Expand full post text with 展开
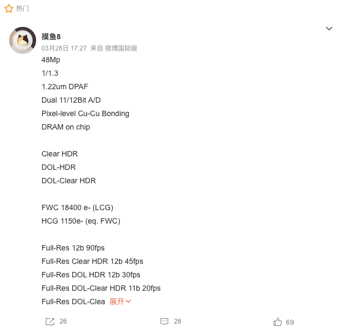This screenshot has width=341, height=330. [120, 302]
